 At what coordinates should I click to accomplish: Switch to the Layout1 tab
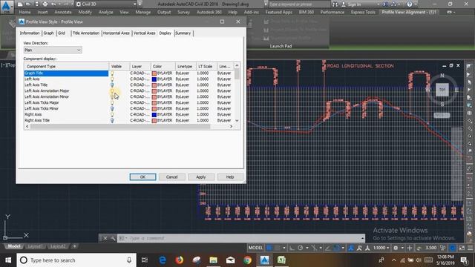(35, 246)
